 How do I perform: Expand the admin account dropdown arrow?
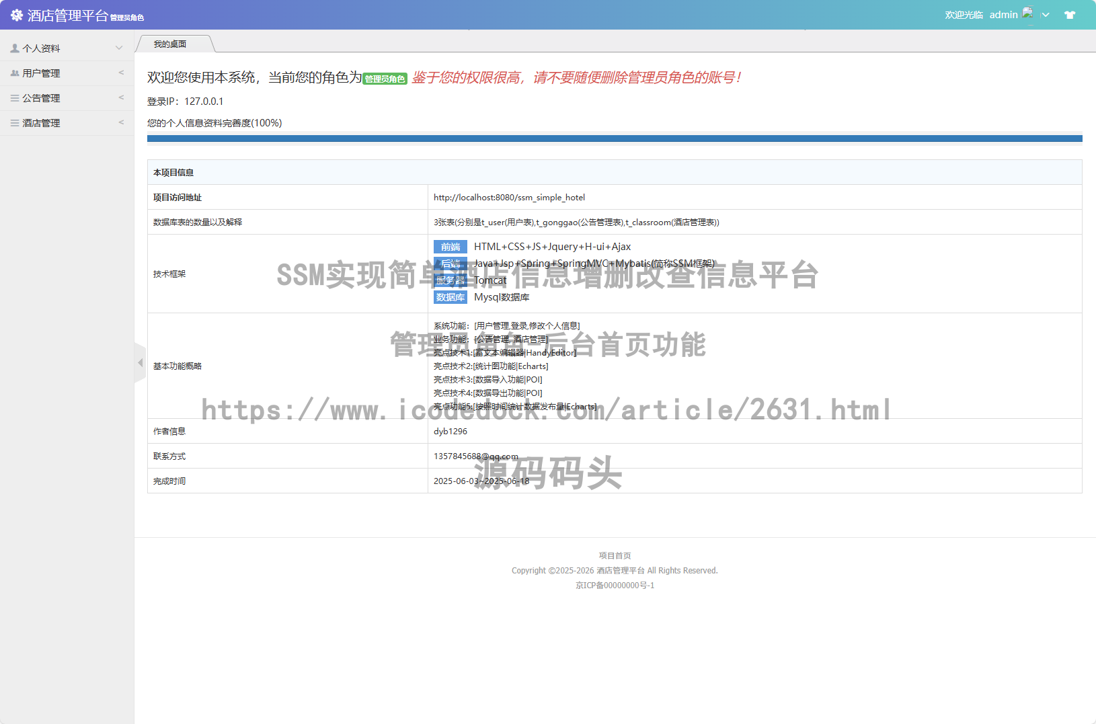coord(1046,15)
